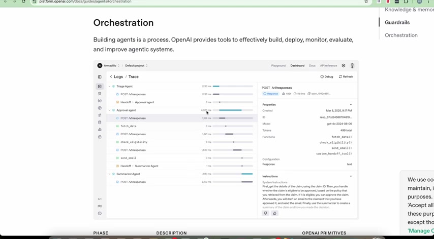Select the Handoff to Approval agent row

[x=182, y=102]
